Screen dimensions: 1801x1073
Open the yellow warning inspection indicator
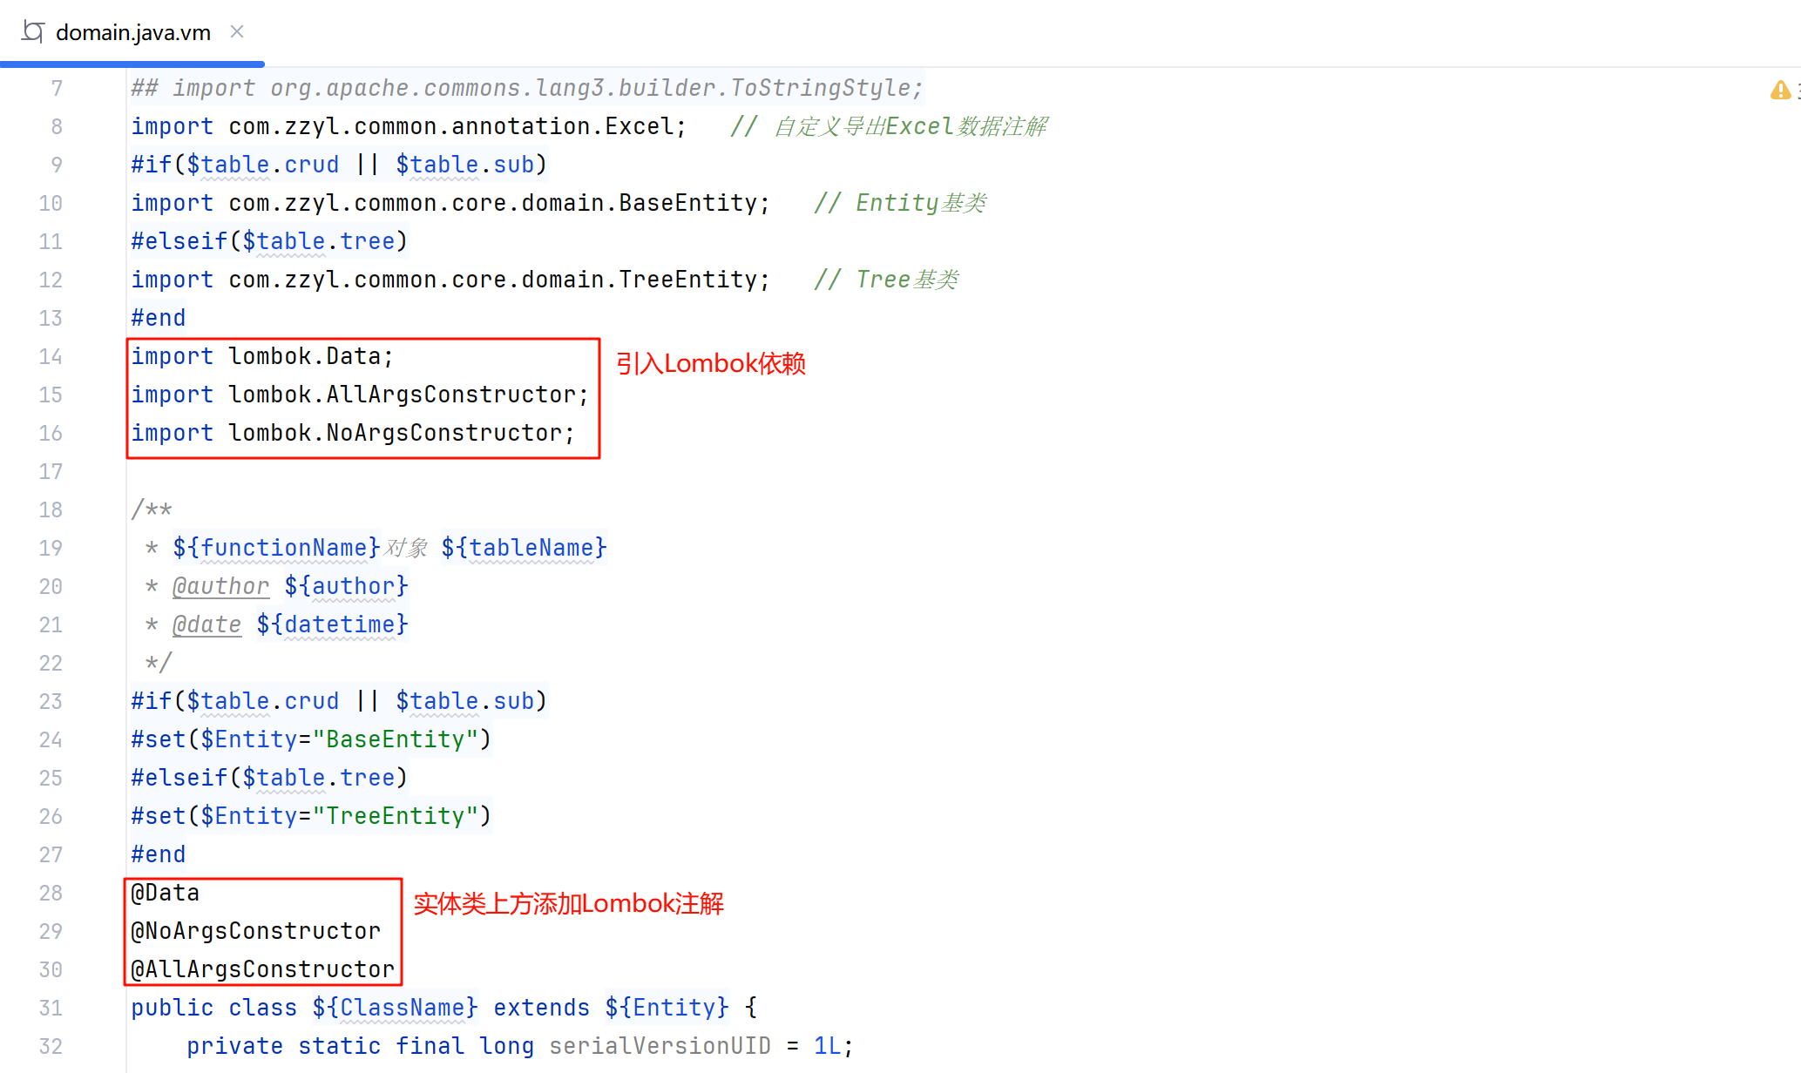pos(1780,90)
